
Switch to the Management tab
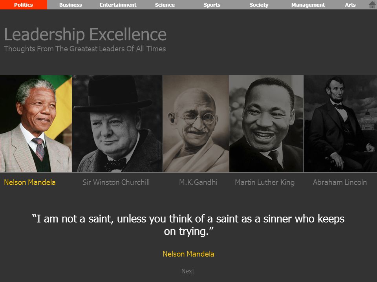pyautogui.click(x=308, y=5)
